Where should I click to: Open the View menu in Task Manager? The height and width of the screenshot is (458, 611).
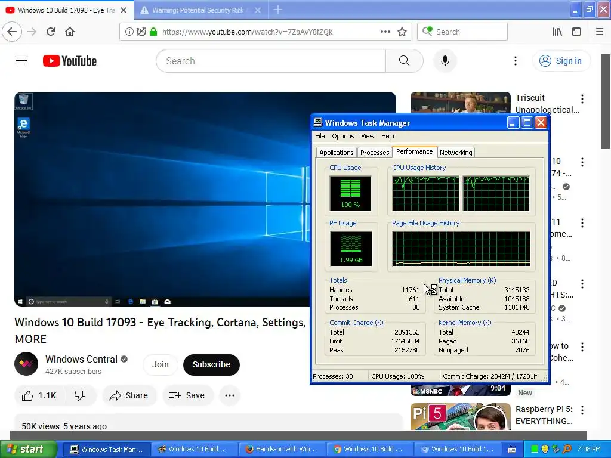point(368,136)
